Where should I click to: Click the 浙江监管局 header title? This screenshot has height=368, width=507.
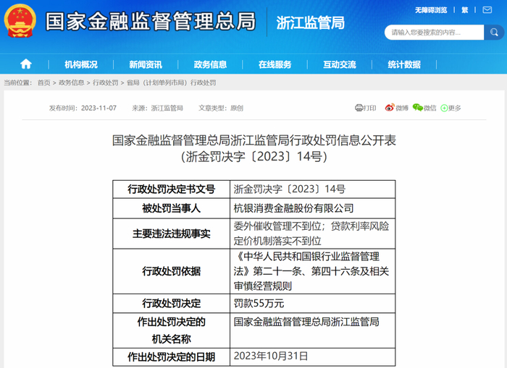click(x=311, y=22)
